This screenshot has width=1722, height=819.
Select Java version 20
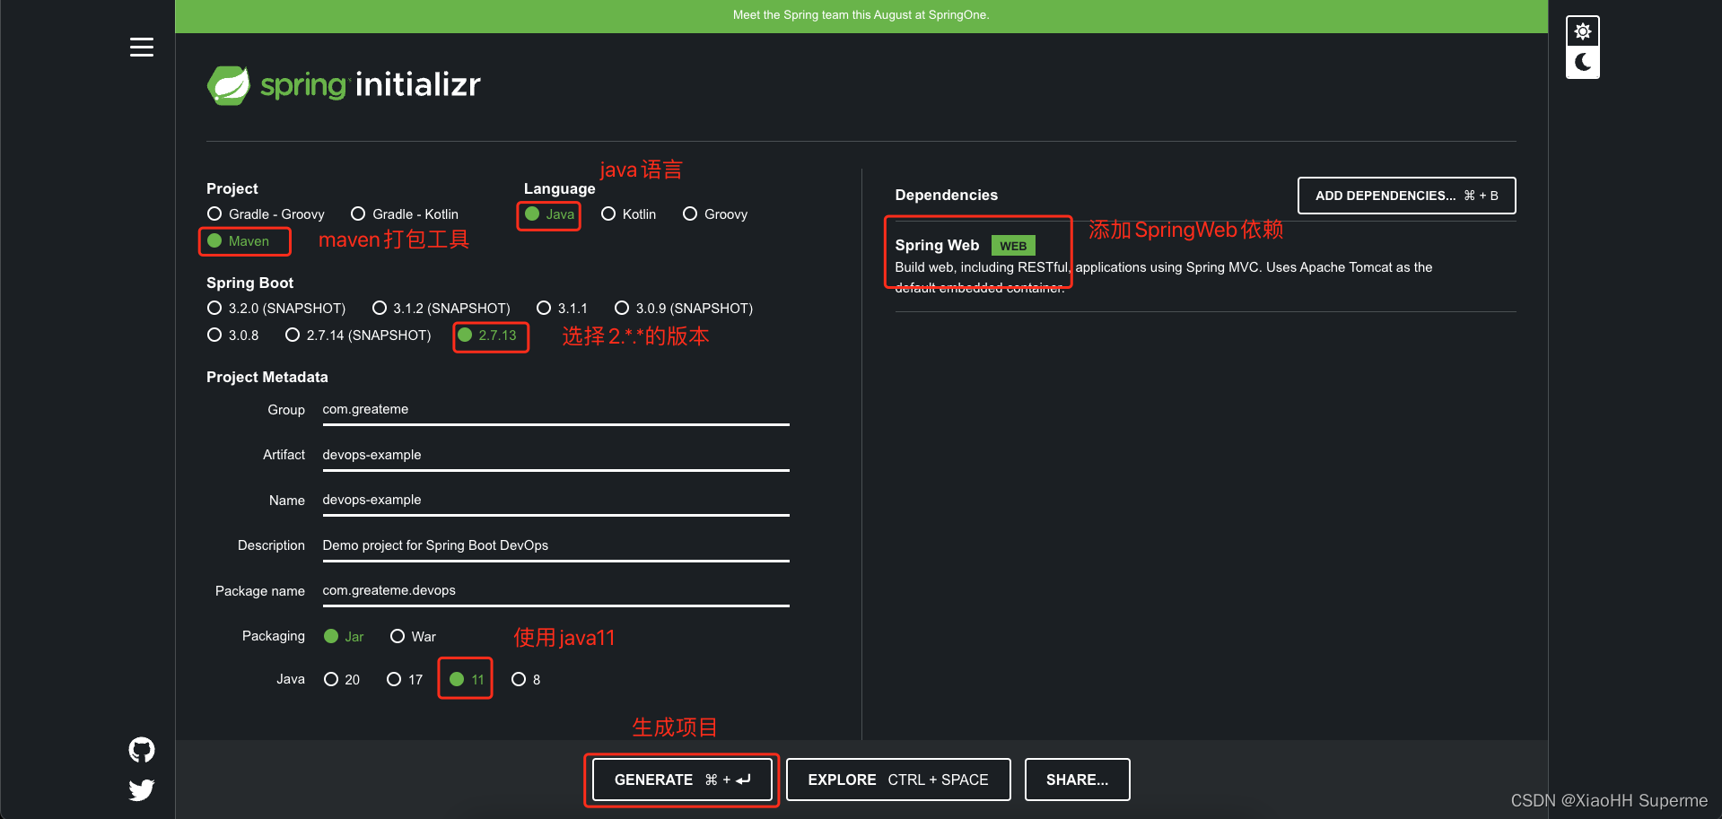point(342,680)
